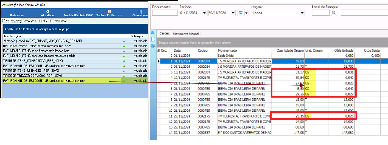Click Qtde Entrada column header
This screenshot has width=388, height=145.
coord(341,50)
